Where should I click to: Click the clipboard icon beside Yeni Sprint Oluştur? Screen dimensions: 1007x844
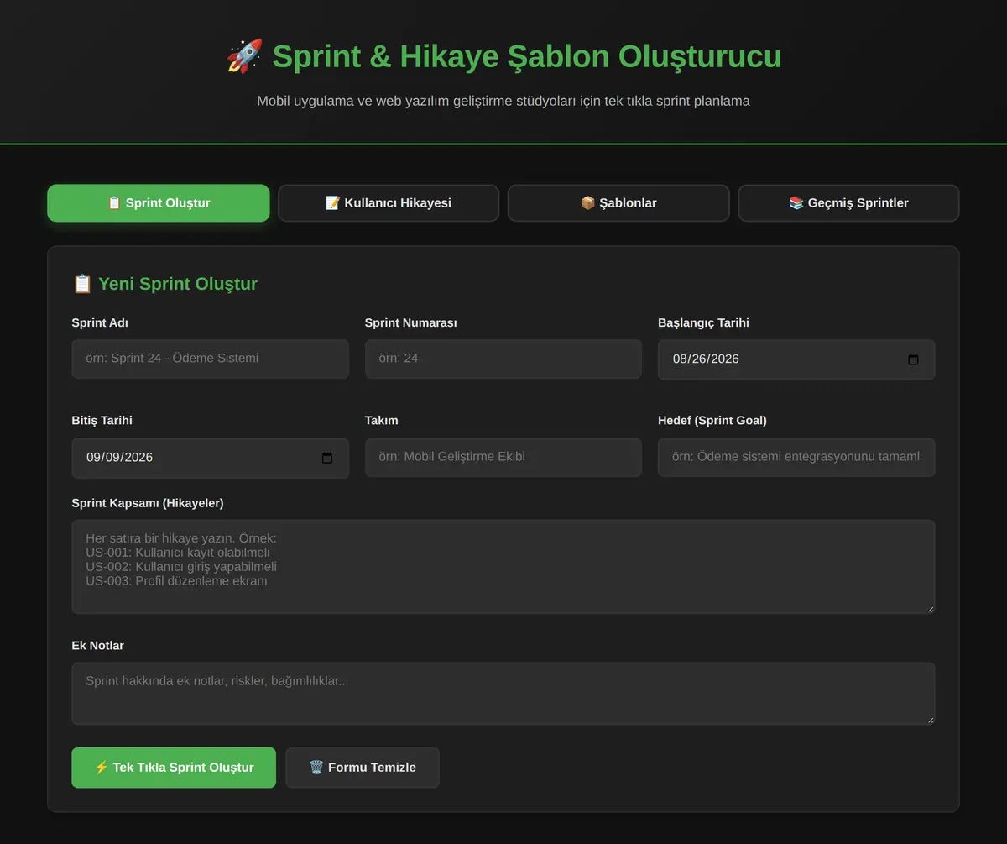pyautogui.click(x=82, y=284)
